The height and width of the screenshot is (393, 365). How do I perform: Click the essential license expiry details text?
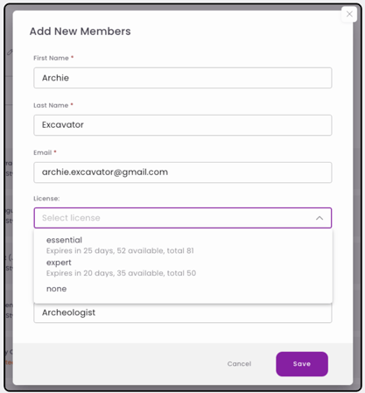click(x=120, y=250)
